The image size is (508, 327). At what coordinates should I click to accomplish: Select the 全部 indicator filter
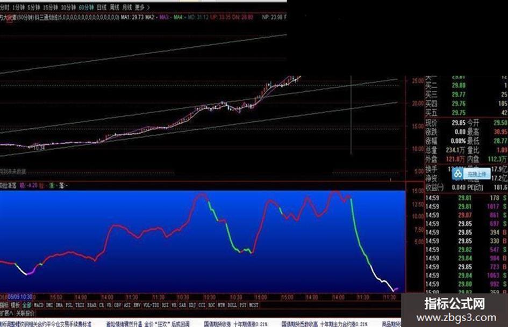pyautogui.click(x=27, y=305)
